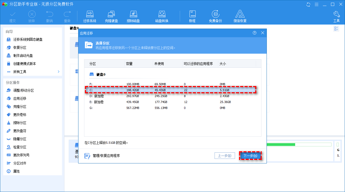Click the 磁盘转换 disk convert icon
The image size is (345, 192).
(x=162, y=16)
